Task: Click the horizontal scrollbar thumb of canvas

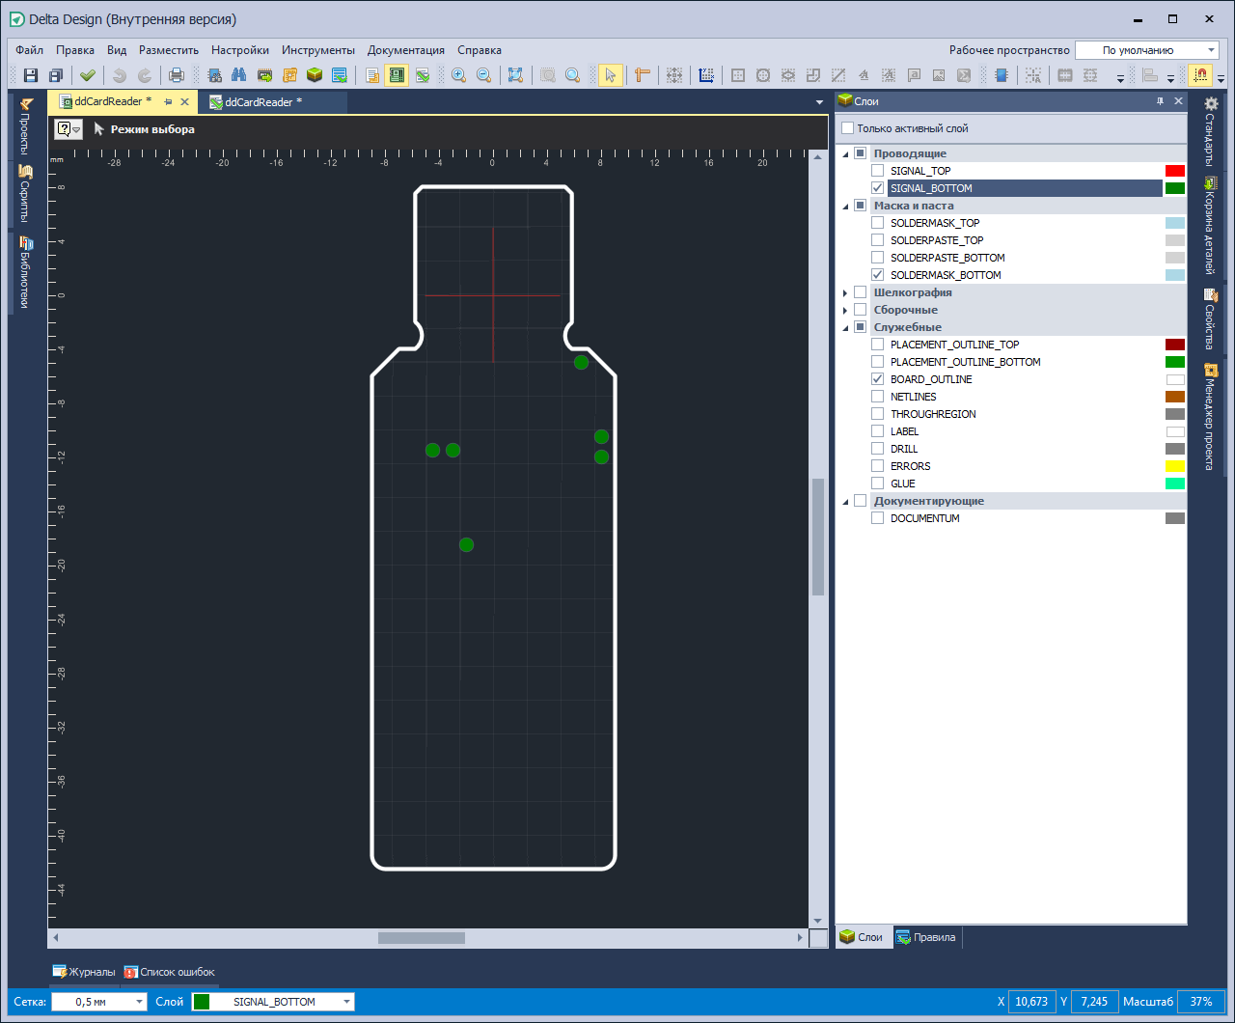Action: [x=422, y=937]
